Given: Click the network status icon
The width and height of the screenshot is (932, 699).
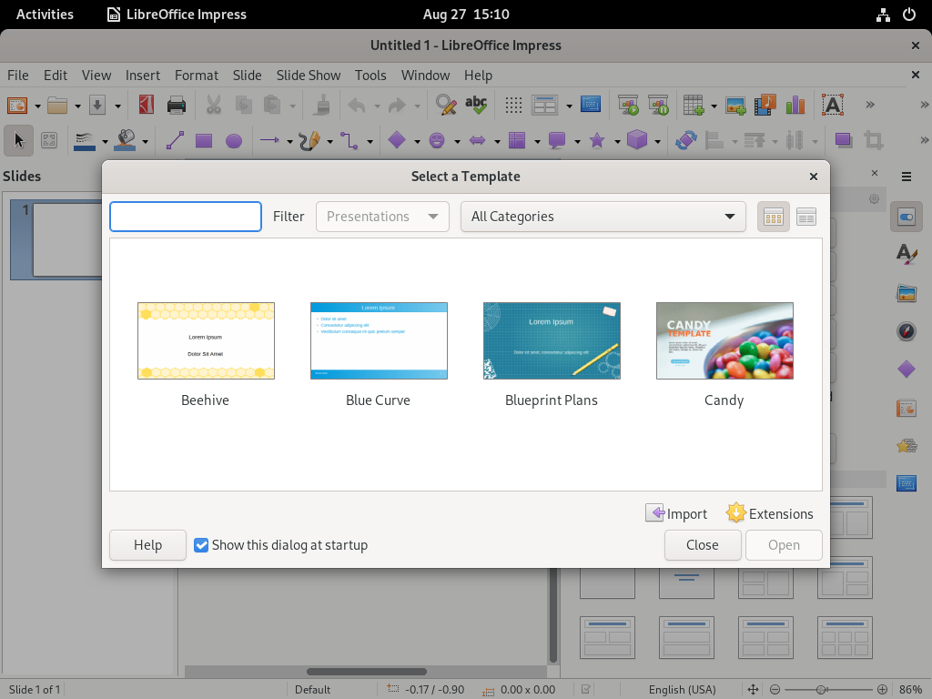Looking at the screenshot, I should 883,15.
